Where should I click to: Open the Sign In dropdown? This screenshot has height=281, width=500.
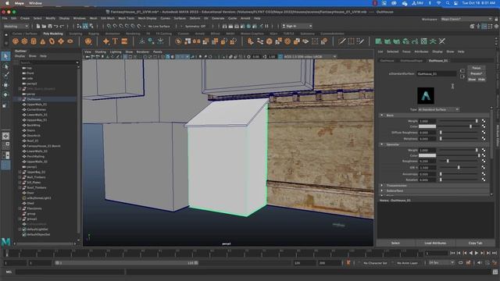(x=297, y=26)
